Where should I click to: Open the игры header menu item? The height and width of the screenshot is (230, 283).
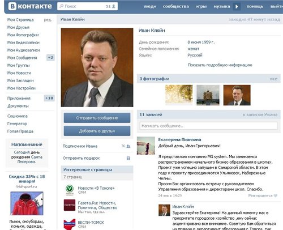(x=201, y=6)
